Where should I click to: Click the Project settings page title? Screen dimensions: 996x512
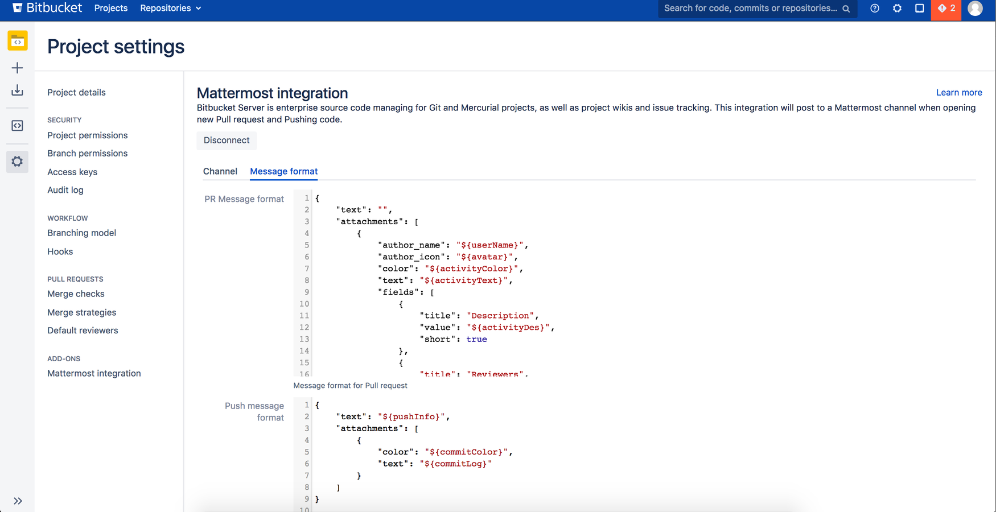116,46
